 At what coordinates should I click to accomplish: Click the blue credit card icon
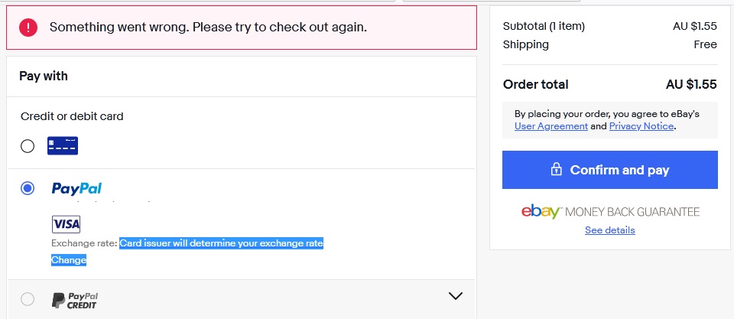[63, 145]
